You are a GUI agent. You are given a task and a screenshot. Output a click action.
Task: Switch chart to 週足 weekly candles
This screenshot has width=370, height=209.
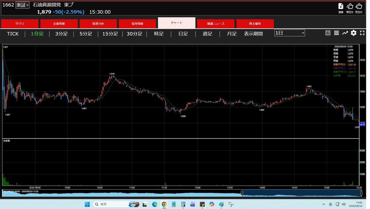(x=207, y=34)
